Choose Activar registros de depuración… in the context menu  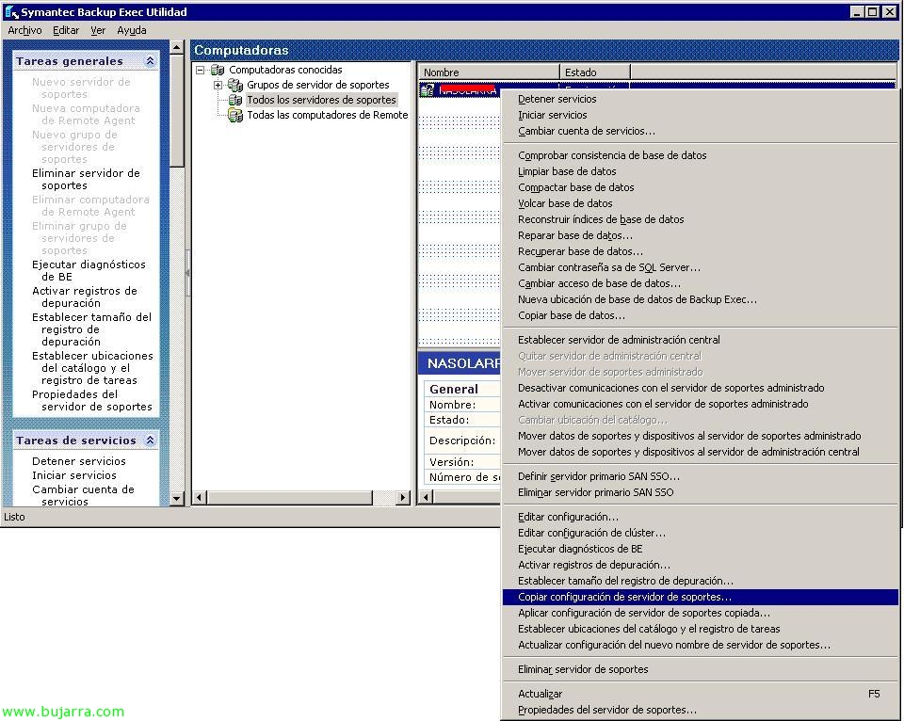[700, 566]
